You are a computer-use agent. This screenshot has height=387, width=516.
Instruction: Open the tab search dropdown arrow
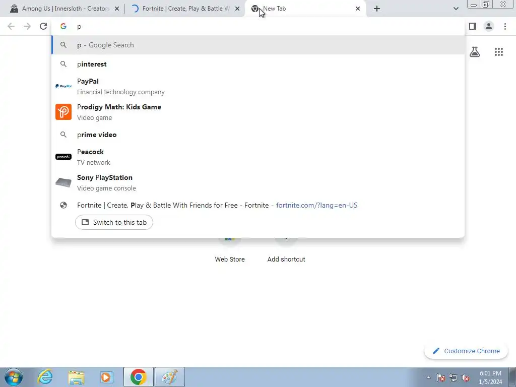click(456, 9)
